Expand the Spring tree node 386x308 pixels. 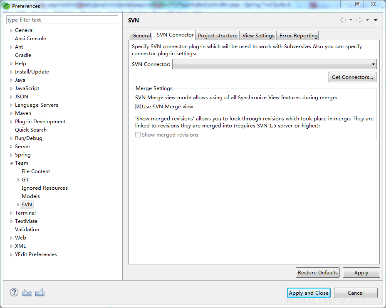(x=11, y=155)
